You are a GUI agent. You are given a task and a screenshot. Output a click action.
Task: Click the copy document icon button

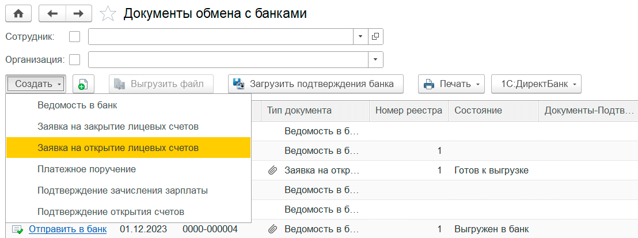pyautogui.click(x=82, y=84)
